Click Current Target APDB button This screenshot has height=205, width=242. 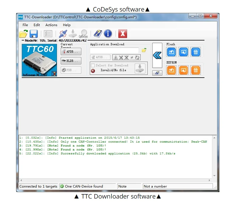(x=71, y=51)
